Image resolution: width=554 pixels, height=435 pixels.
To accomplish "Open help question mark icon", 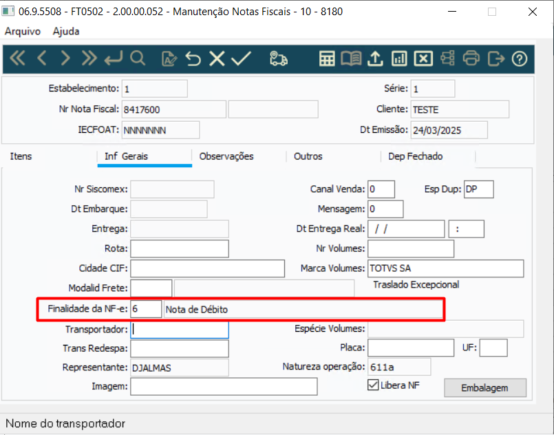I will 520,59.
